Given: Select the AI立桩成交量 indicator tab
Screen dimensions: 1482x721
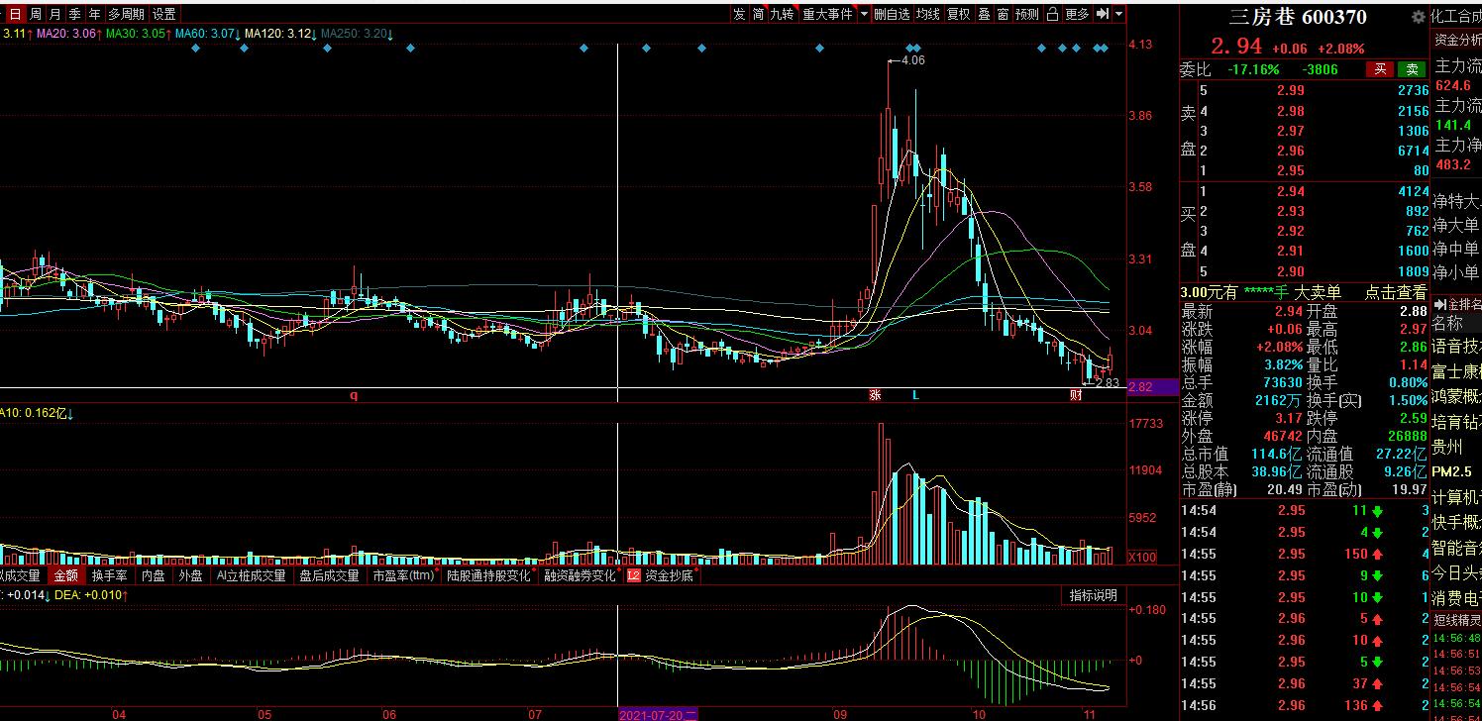Looking at the screenshot, I should click(x=252, y=575).
